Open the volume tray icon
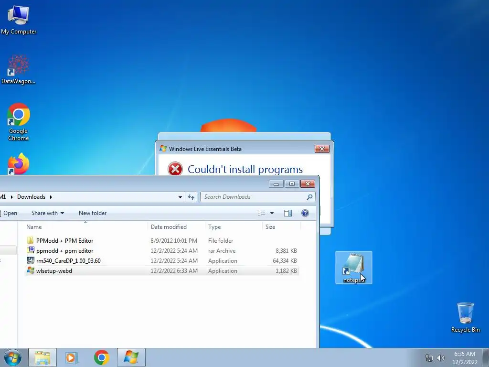The width and height of the screenshot is (489, 367). [x=441, y=358]
